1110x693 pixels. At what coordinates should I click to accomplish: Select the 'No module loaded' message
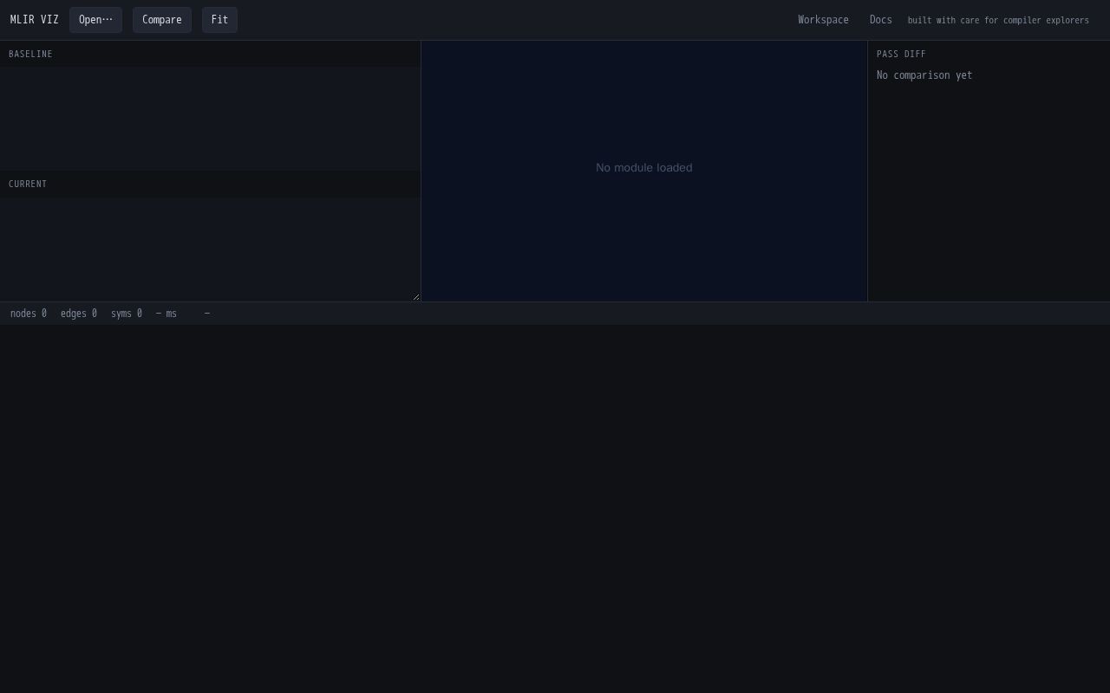(x=644, y=168)
